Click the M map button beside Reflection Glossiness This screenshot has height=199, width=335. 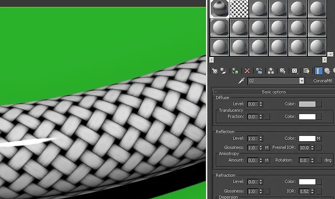[x=267, y=148]
